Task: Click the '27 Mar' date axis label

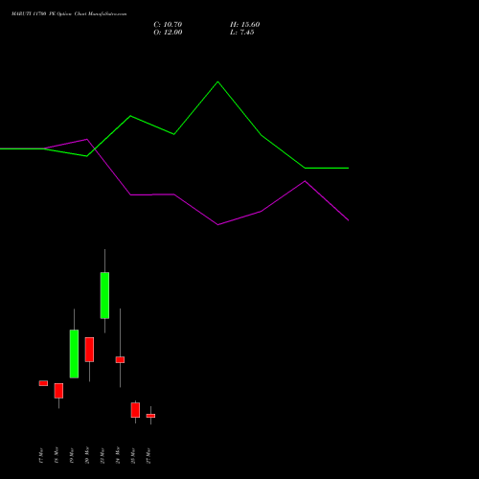Action: coord(148,455)
